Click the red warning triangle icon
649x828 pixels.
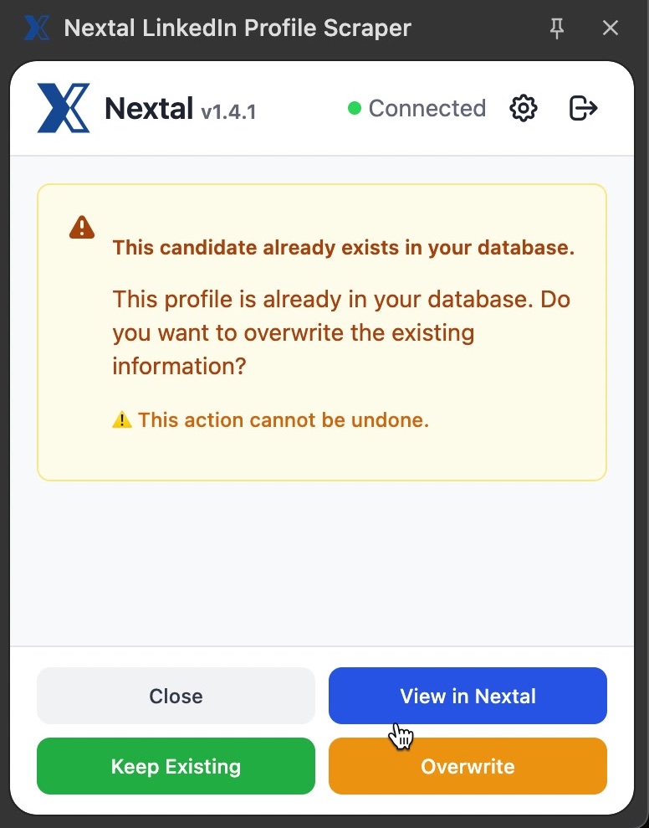(x=82, y=227)
